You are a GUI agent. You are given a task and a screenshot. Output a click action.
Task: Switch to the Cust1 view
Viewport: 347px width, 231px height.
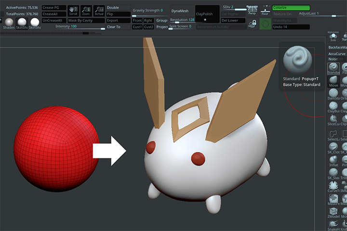tap(137, 27)
